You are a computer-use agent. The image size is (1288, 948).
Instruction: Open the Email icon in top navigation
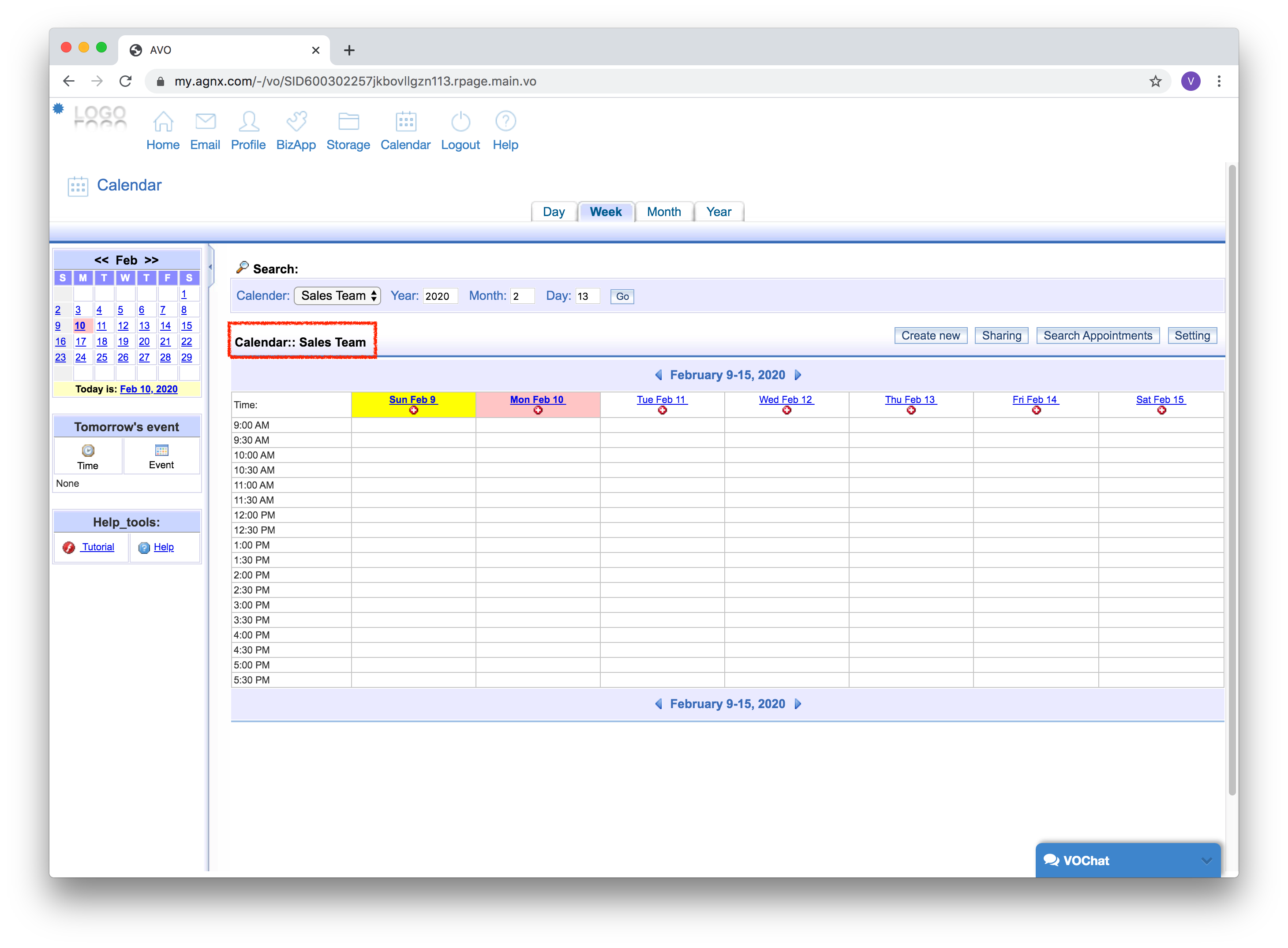tap(205, 122)
